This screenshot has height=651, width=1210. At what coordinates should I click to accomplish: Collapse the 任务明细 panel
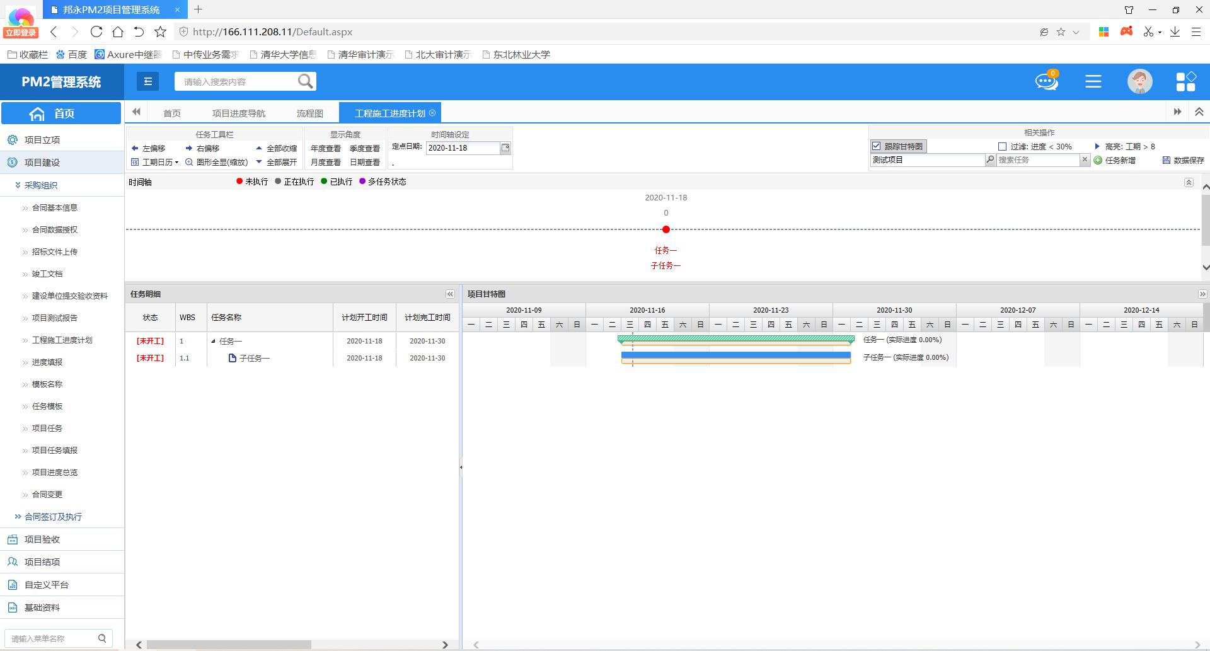450,294
